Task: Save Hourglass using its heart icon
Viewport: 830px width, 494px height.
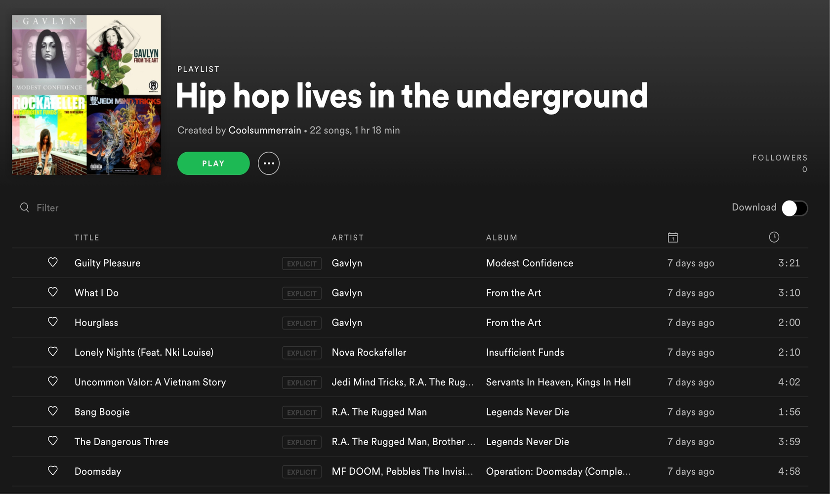Action: click(53, 322)
